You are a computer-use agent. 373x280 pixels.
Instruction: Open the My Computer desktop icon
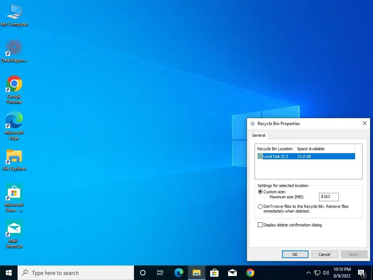pos(14,15)
